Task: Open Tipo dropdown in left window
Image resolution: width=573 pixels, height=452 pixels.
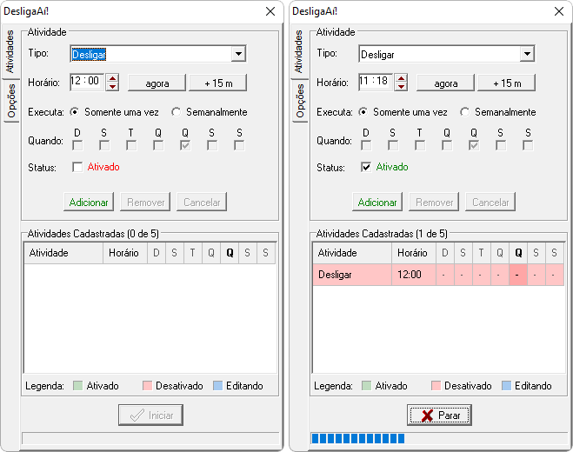Action: click(x=238, y=54)
